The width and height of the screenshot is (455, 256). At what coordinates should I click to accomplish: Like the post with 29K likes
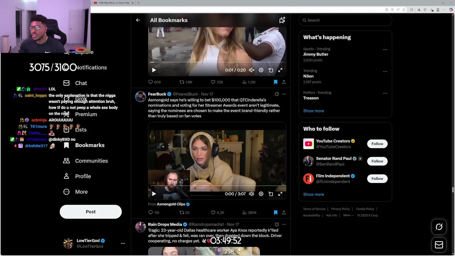coord(213,82)
